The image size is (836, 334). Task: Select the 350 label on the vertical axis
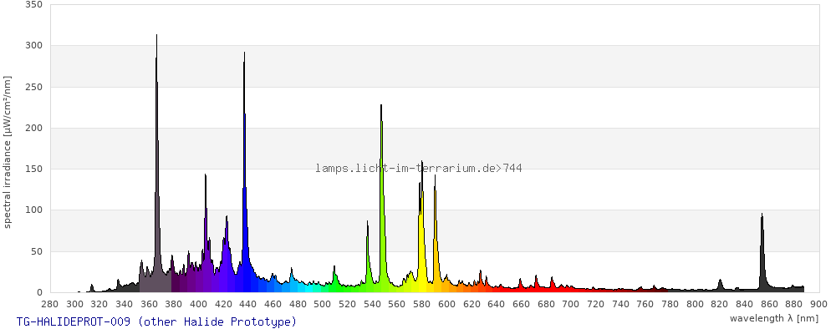click(33, 5)
